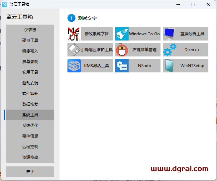The height and width of the screenshot is (181, 217).
Task: Select 系统工具 sidebar item
Action: pyautogui.click(x=30, y=115)
